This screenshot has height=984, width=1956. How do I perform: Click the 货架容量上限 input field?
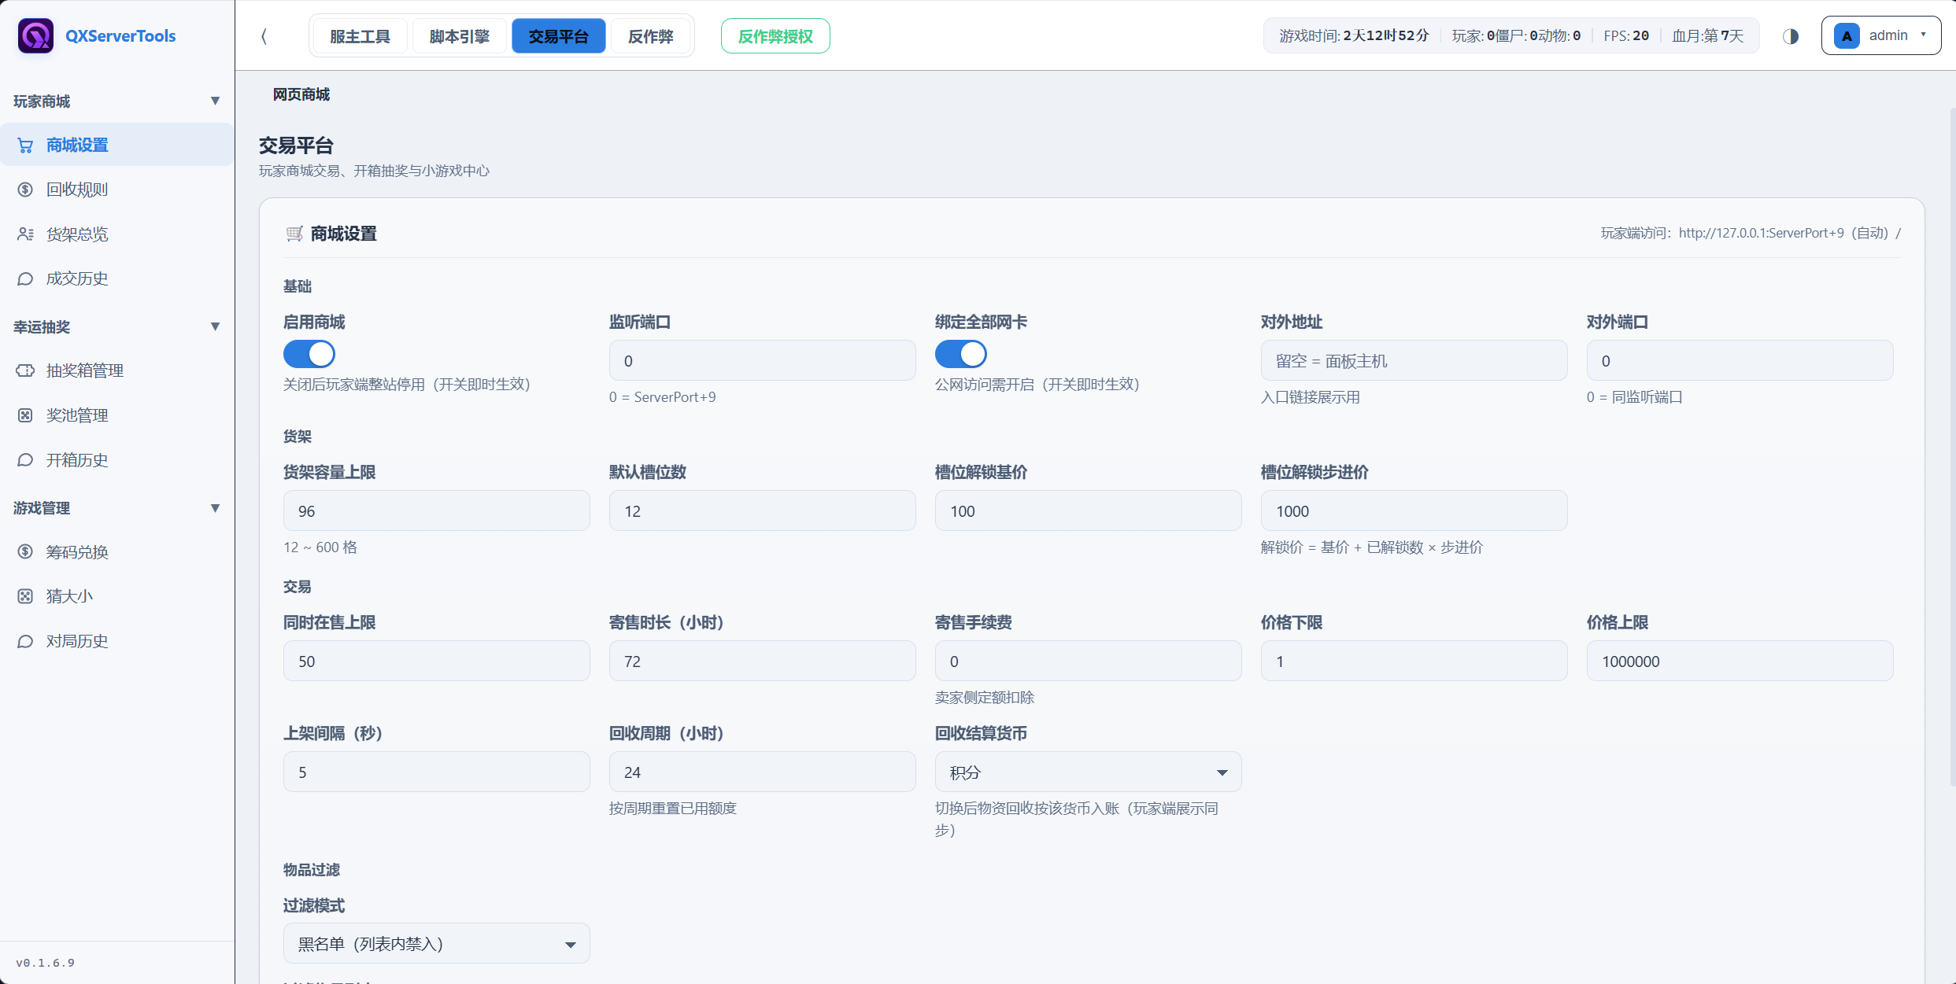coord(436,510)
